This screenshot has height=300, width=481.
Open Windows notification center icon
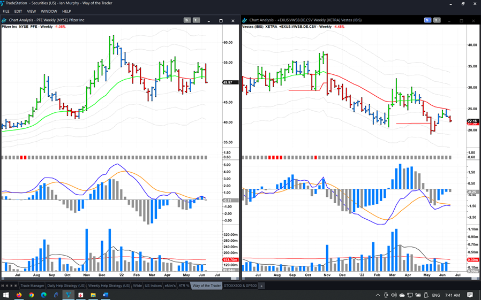tap(470, 295)
